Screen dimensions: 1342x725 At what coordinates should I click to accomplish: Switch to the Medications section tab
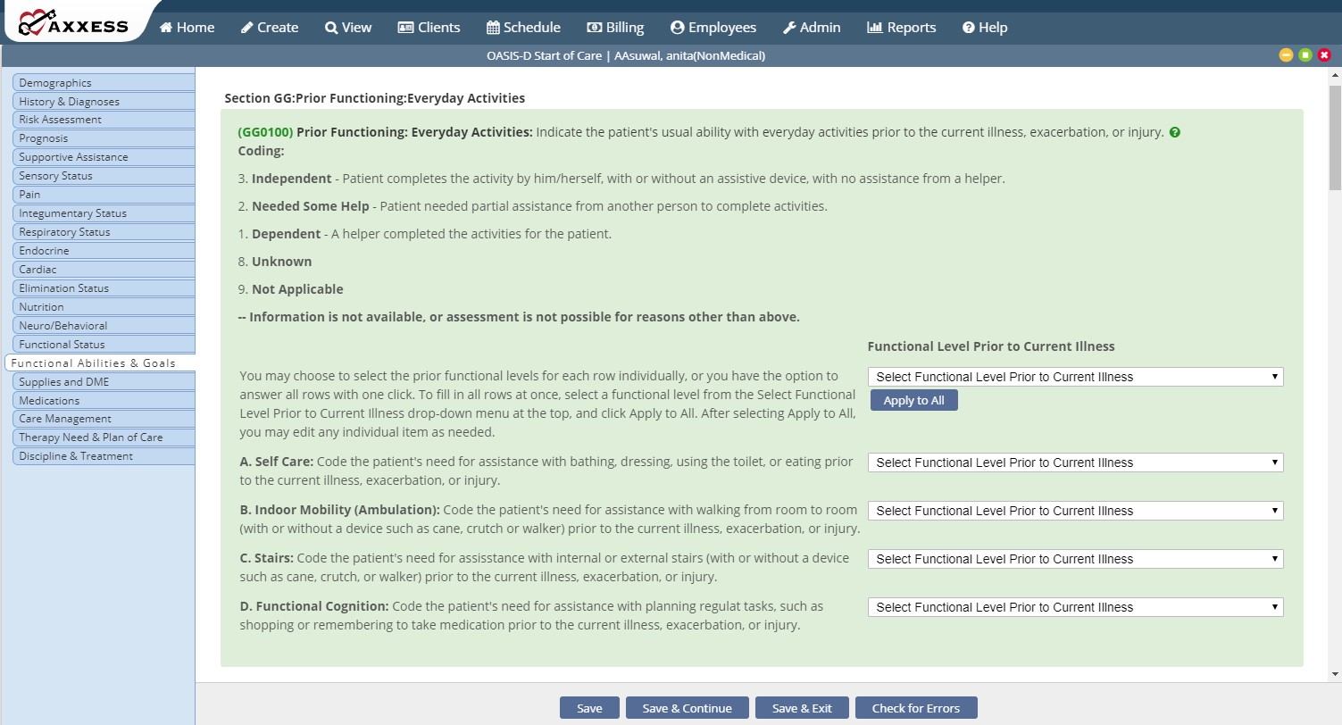pyautogui.click(x=104, y=401)
